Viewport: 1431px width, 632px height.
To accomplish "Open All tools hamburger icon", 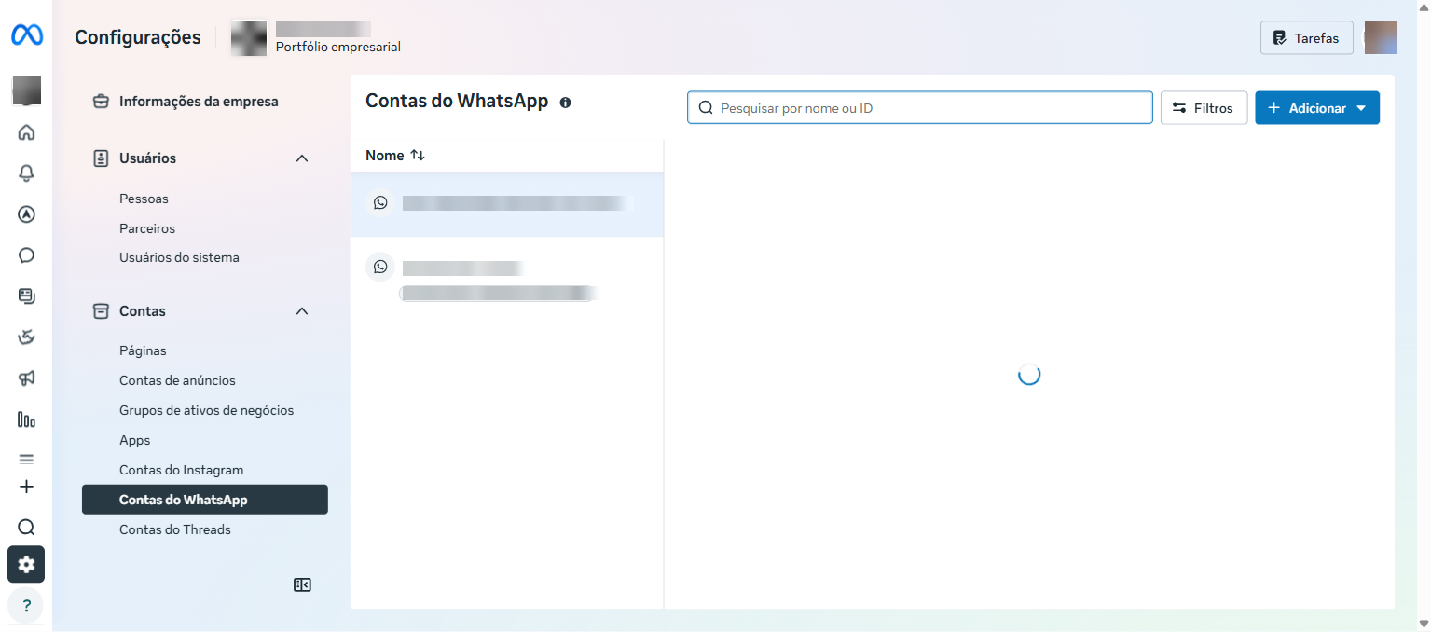I will [x=26, y=459].
